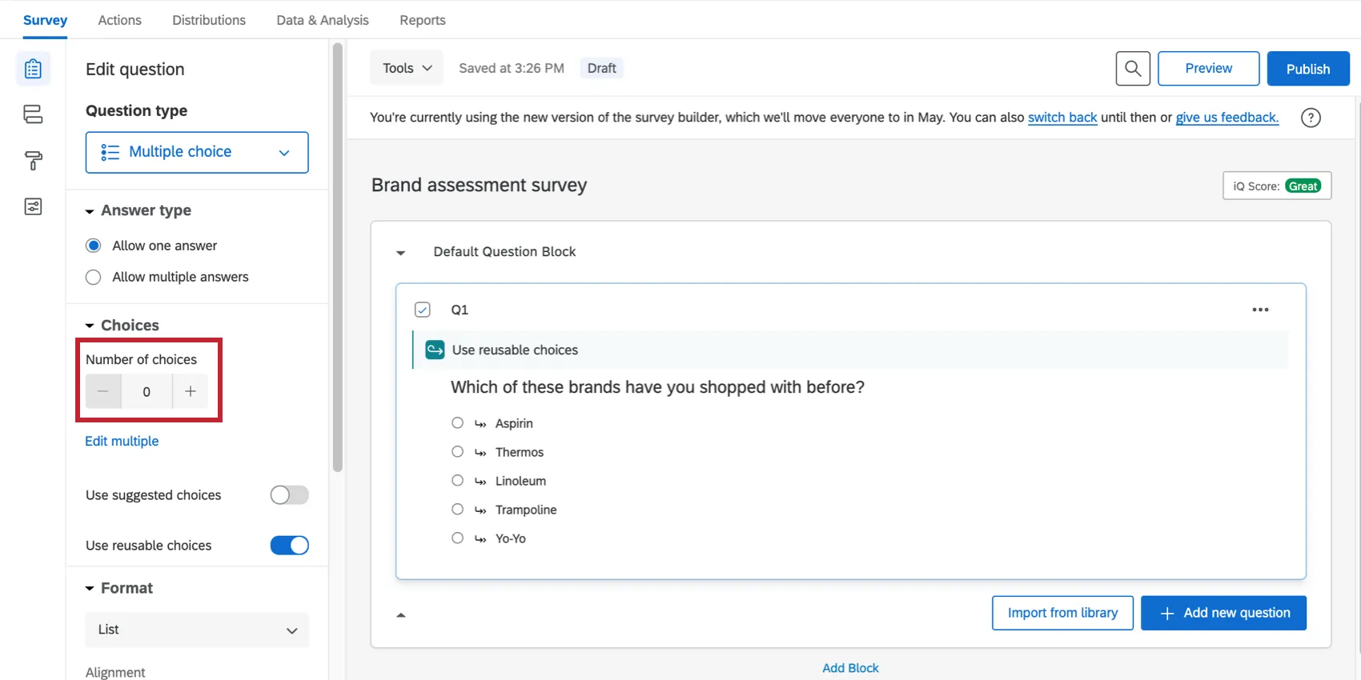Click the plus to increase choices
Image resolution: width=1361 pixels, height=680 pixels.
point(191,391)
